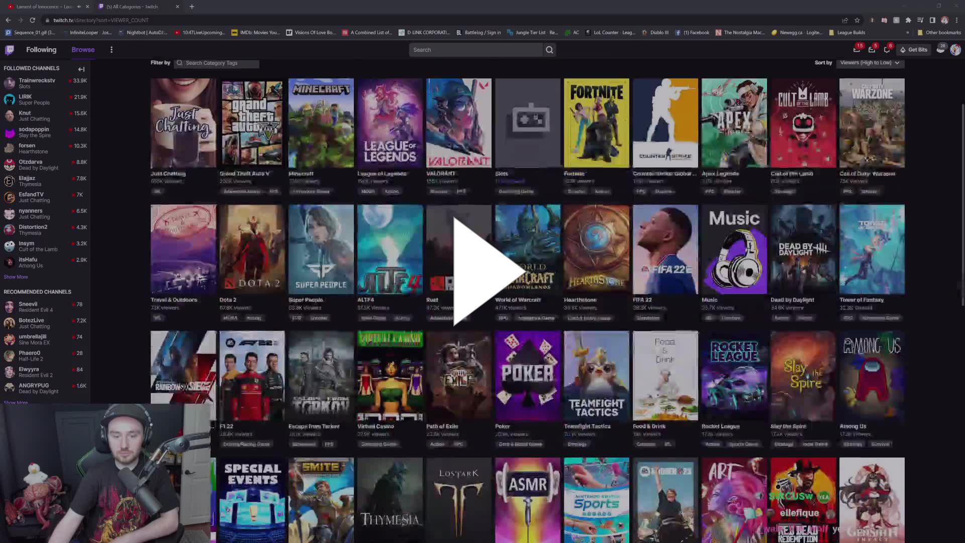The image size is (965, 543).
Task: Submit the search with the magnifier icon
Action: pyautogui.click(x=549, y=49)
